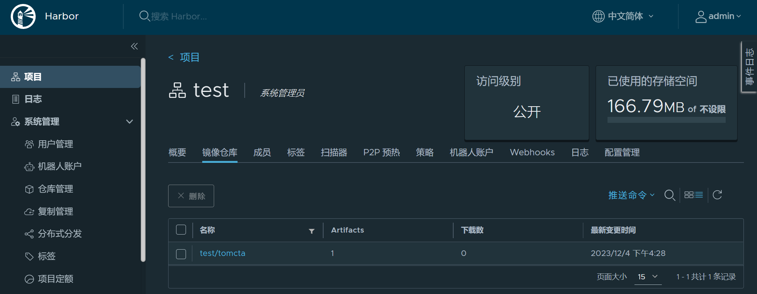The height and width of the screenshot is (294, 757).
Task: Switch to card/list view toggle icon
Action: 694,195
